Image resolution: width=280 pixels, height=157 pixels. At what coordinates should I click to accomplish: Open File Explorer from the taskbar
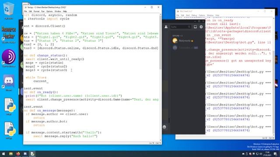click(11, 154)
